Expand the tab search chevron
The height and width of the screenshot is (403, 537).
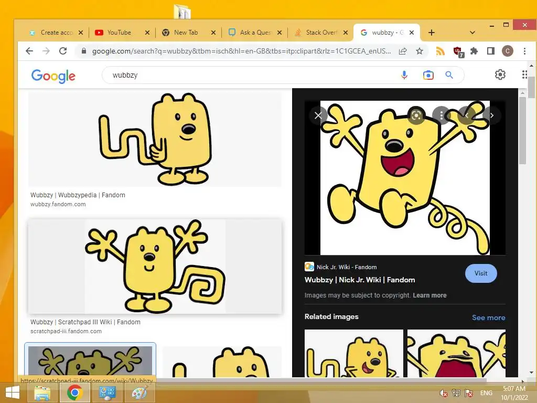tap(472, 33)
